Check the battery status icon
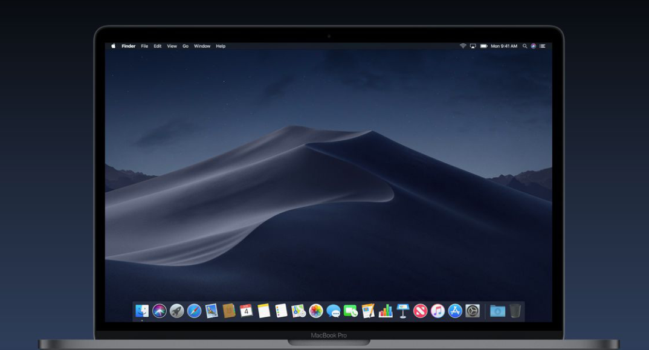This screenshot has width=649, height=350. pos(483,46)
